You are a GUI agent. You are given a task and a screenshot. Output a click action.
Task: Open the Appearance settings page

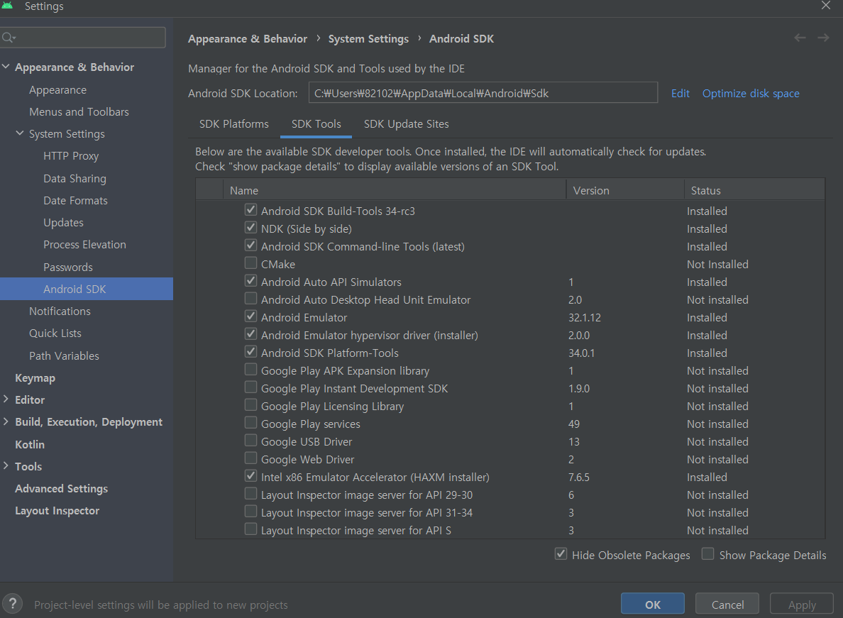click(x=57, y=89)
